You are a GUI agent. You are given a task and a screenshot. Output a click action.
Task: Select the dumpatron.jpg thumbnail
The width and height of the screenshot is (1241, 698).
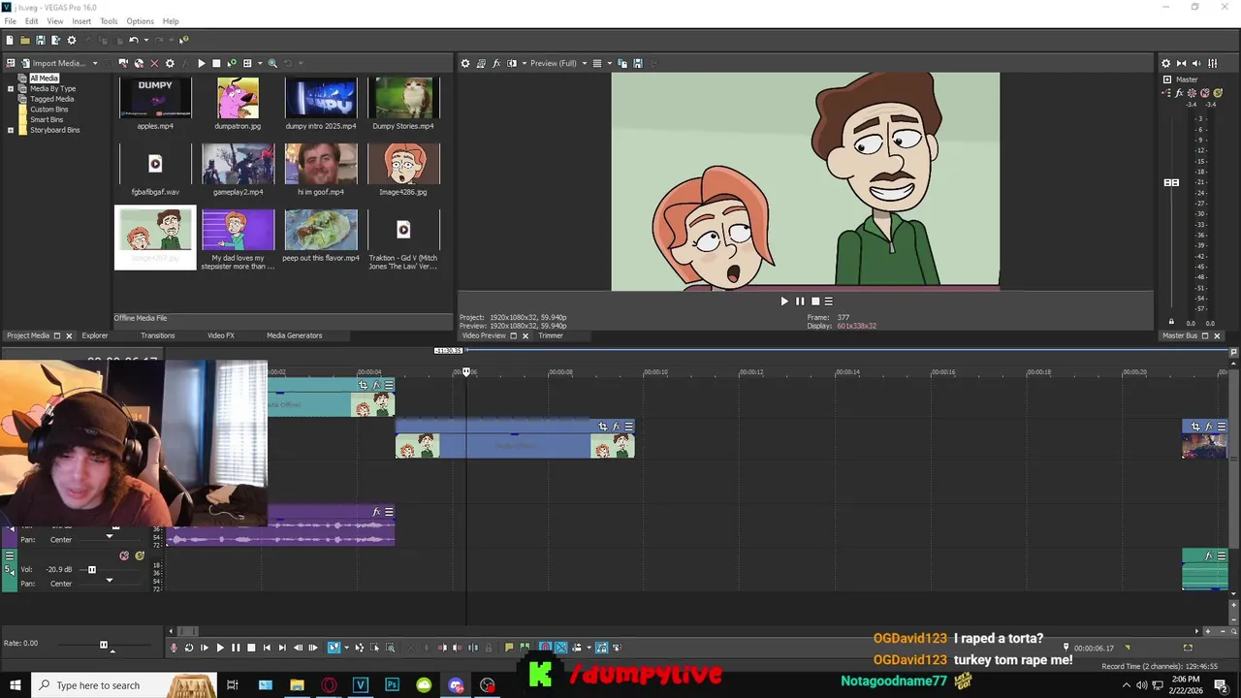(x=238, y=98)
